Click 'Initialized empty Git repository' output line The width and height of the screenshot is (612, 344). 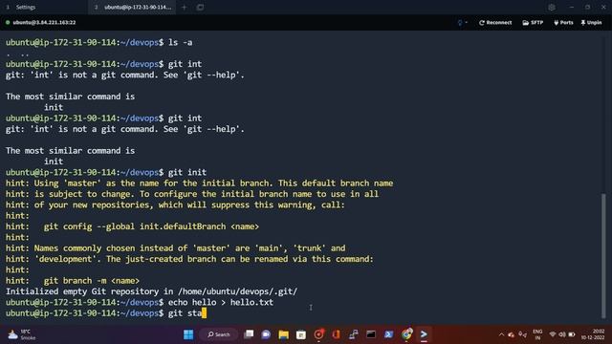click(151, 291)
